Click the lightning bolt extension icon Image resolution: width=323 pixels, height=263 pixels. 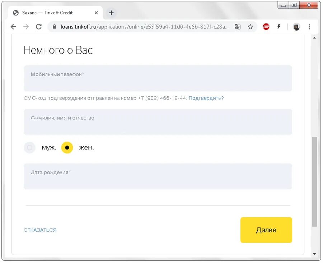[x=278, y=27]
